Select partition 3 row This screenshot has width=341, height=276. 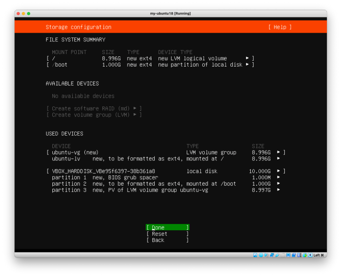(166, 190)
